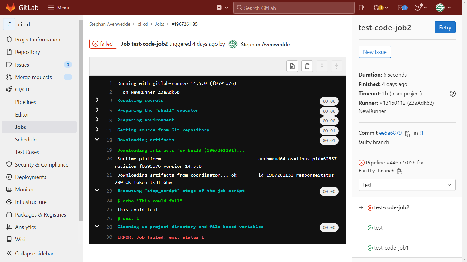Open commit ee5a6879

click(390, 133)
